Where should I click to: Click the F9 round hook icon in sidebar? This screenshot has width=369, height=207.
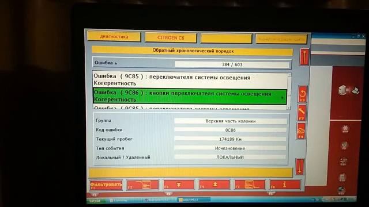(x=344, y=145)
